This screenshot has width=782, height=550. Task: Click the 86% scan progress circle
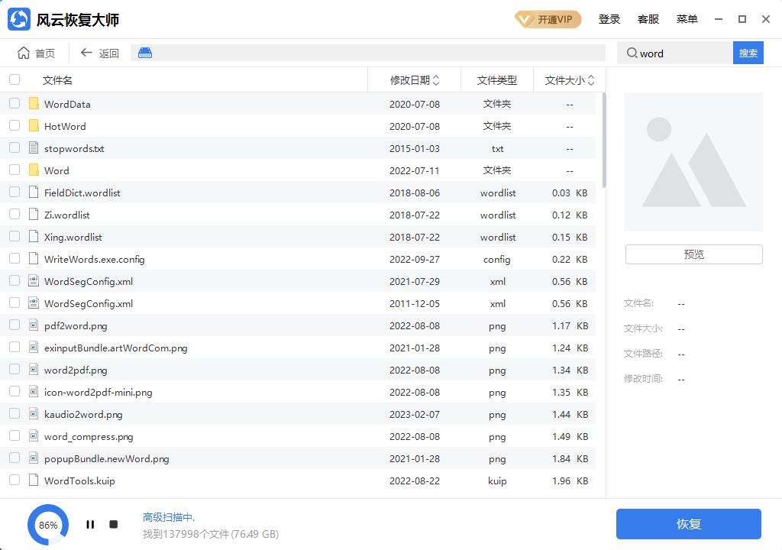[47, 525]
